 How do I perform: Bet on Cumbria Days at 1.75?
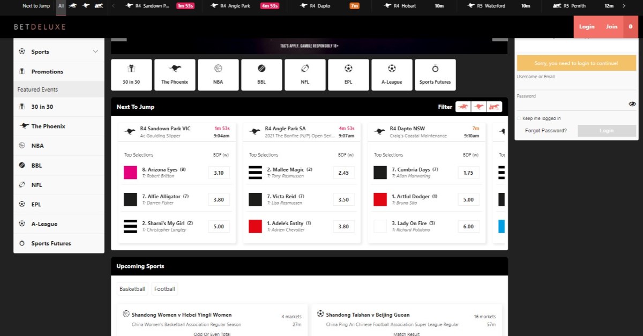[x=468, y=173]
